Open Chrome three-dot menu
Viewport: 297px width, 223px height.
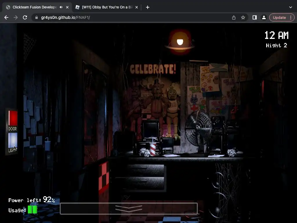point(291,17)
